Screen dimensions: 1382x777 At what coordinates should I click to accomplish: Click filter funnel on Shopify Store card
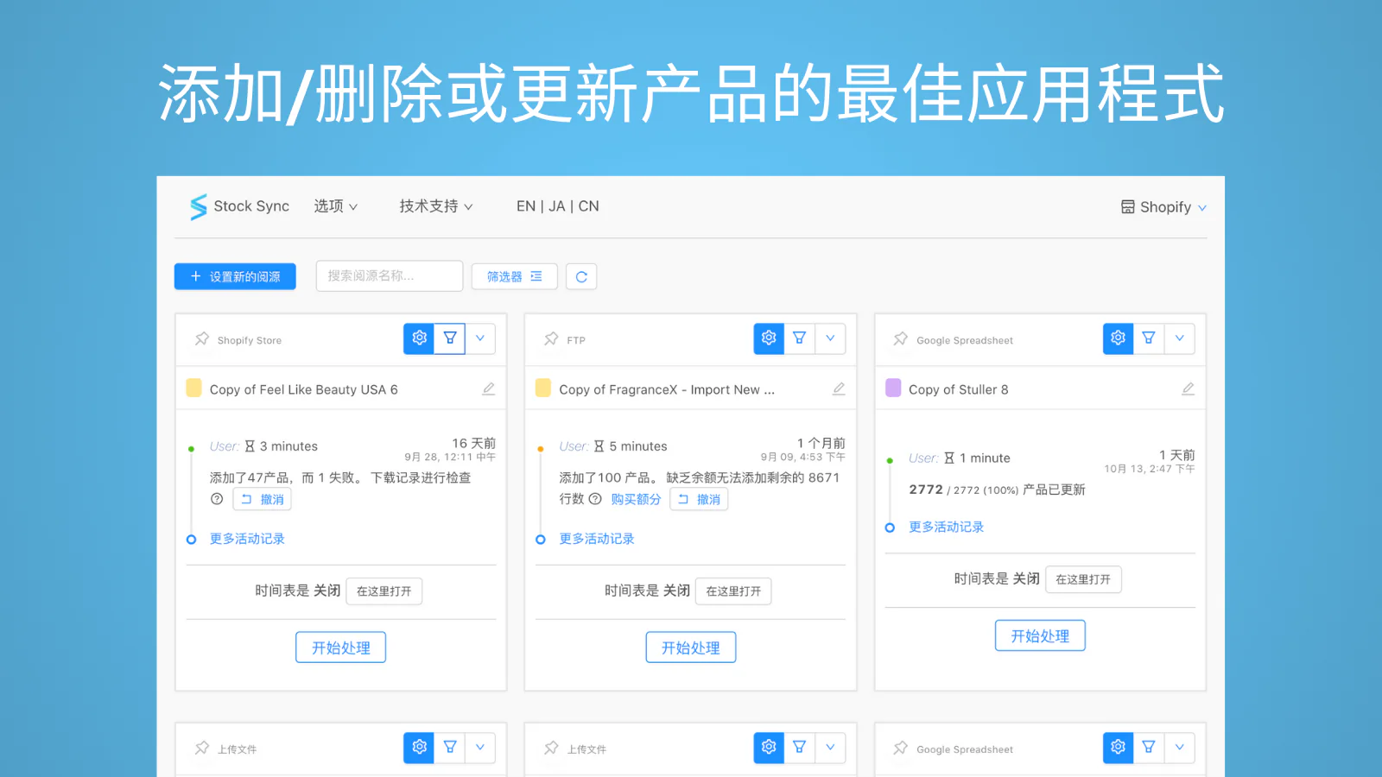450,338
